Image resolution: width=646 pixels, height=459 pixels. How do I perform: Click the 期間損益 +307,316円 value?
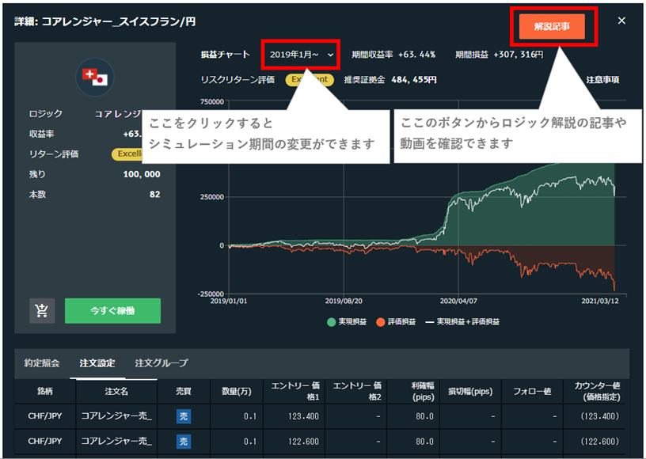click(x=519, y=55)
